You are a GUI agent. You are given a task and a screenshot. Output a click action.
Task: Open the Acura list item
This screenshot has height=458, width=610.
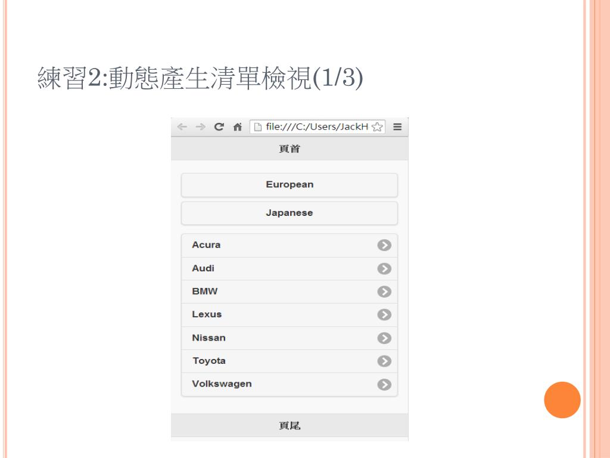pos(290,245)
